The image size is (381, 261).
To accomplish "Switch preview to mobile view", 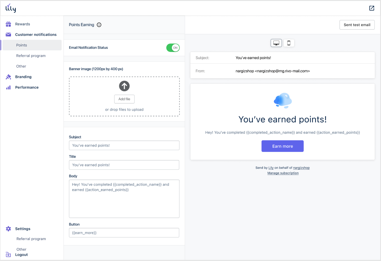I will pyautogui.click(x=289, y=43).
